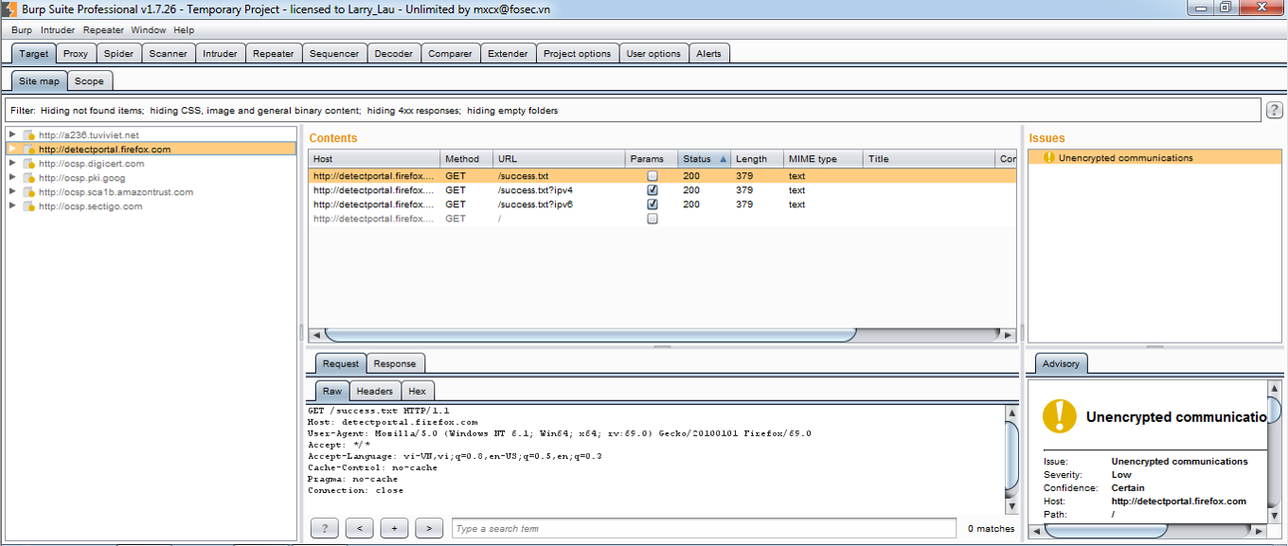
Task: Switch to the Proxy tab
Action: (76, 54)
